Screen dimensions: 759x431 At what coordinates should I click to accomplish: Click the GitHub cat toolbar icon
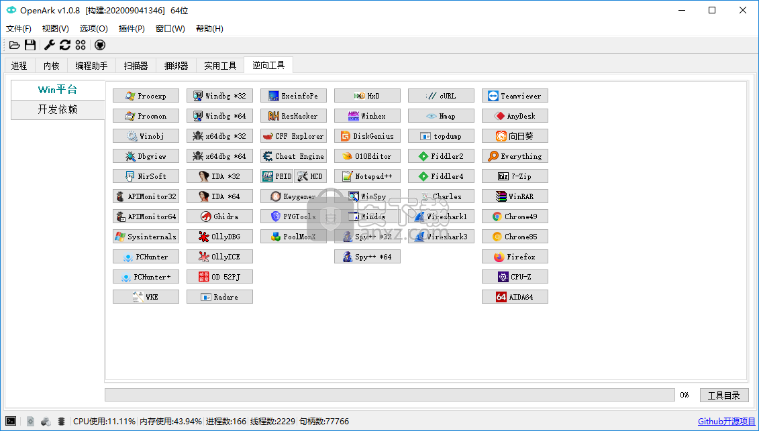pyautogui.click(x=100, y=45)
